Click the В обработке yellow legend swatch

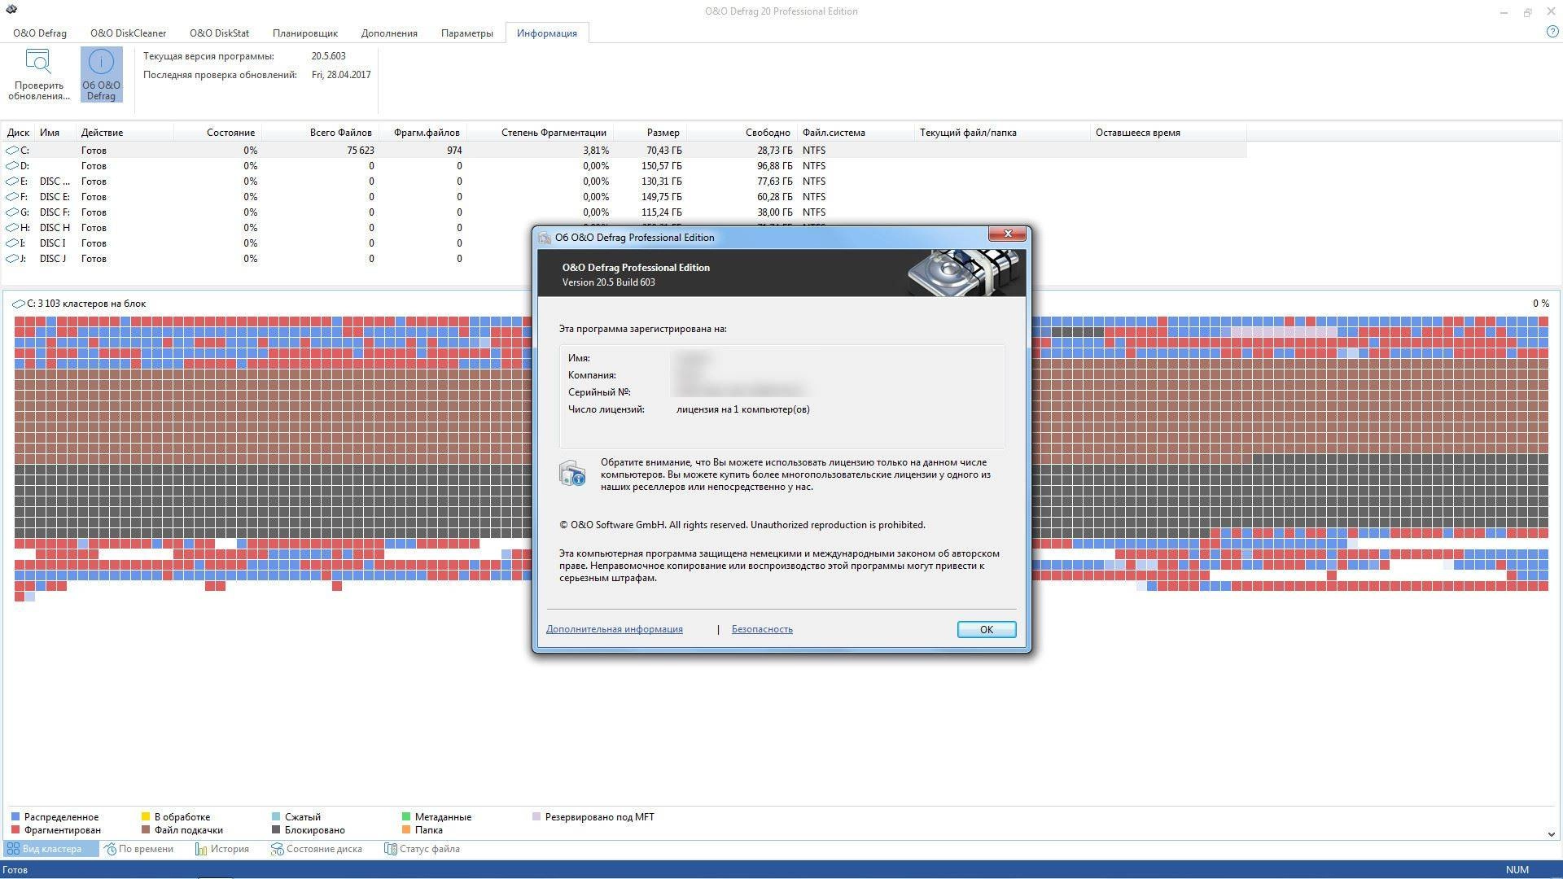[x=146, y=816]
